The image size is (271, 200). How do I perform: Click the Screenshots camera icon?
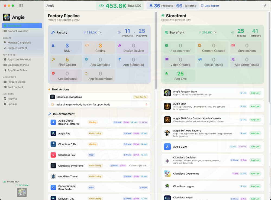click(x=233, y=45)
